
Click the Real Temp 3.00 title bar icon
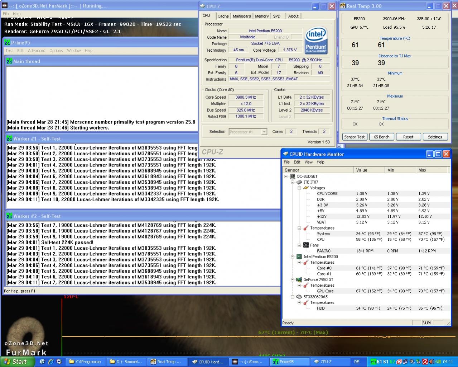click(x=343, y=6)
